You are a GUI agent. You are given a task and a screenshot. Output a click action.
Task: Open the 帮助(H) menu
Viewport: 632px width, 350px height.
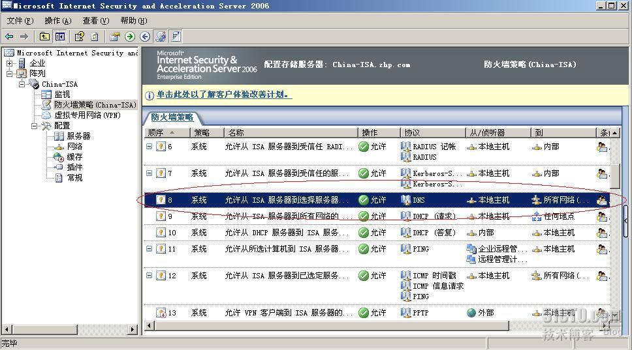[133, 20]
